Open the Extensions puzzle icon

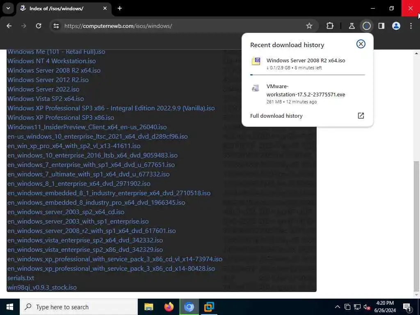click(x=330, y=26)
